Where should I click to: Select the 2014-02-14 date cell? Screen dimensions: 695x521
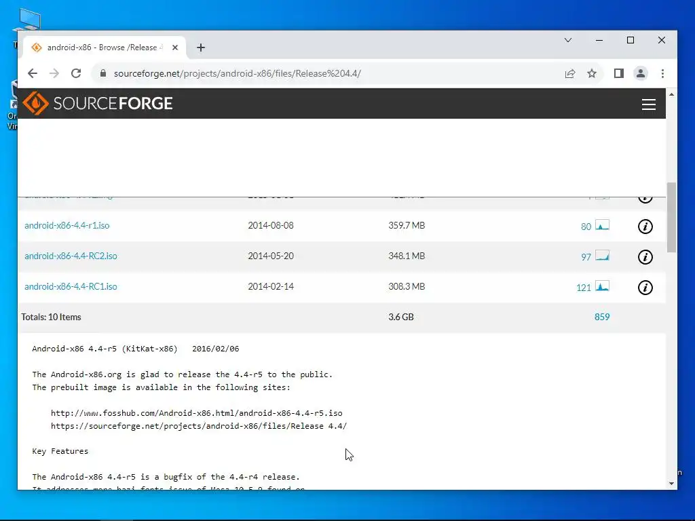271,287
